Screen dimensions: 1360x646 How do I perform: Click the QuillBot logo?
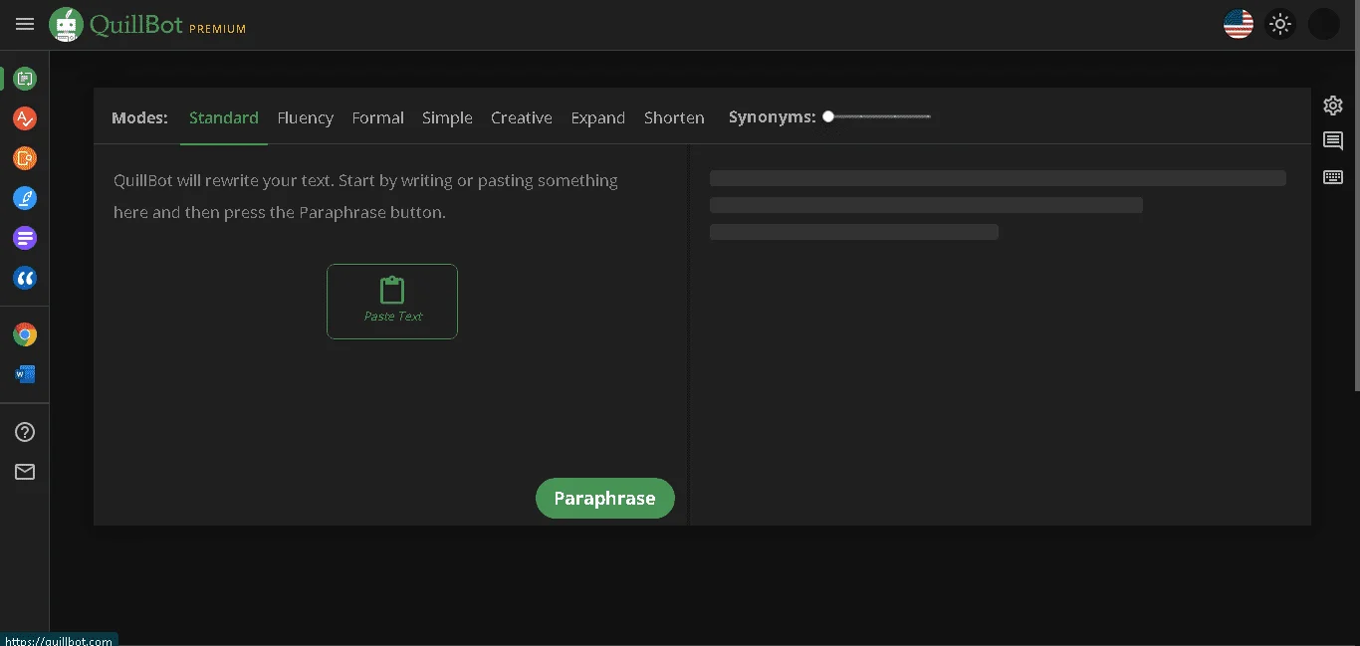point(116,25)
